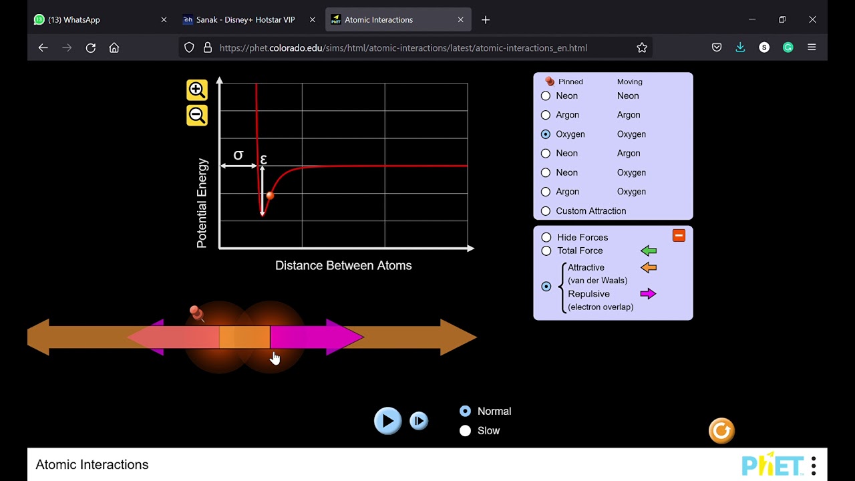Close the WhatsApp tab
Image resolution: width=855 pixels, height=481 pixels.
point(164,20)
